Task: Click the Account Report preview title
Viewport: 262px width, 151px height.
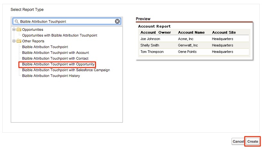Action: [154, 26]
